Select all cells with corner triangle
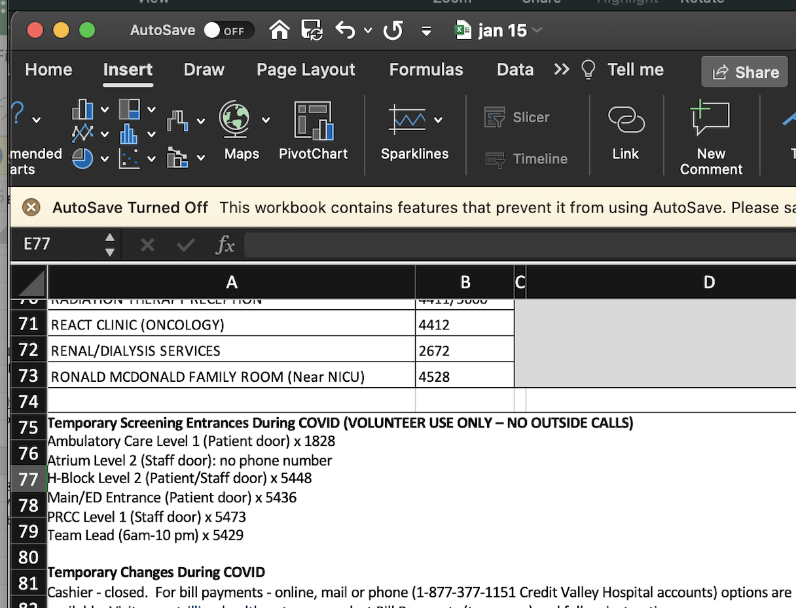 pyautogui.click(x=29, y=282)
